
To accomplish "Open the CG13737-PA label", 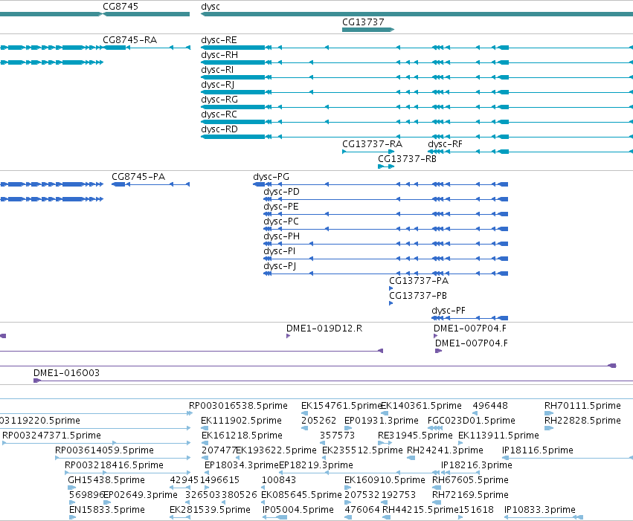I will point(419,281).
